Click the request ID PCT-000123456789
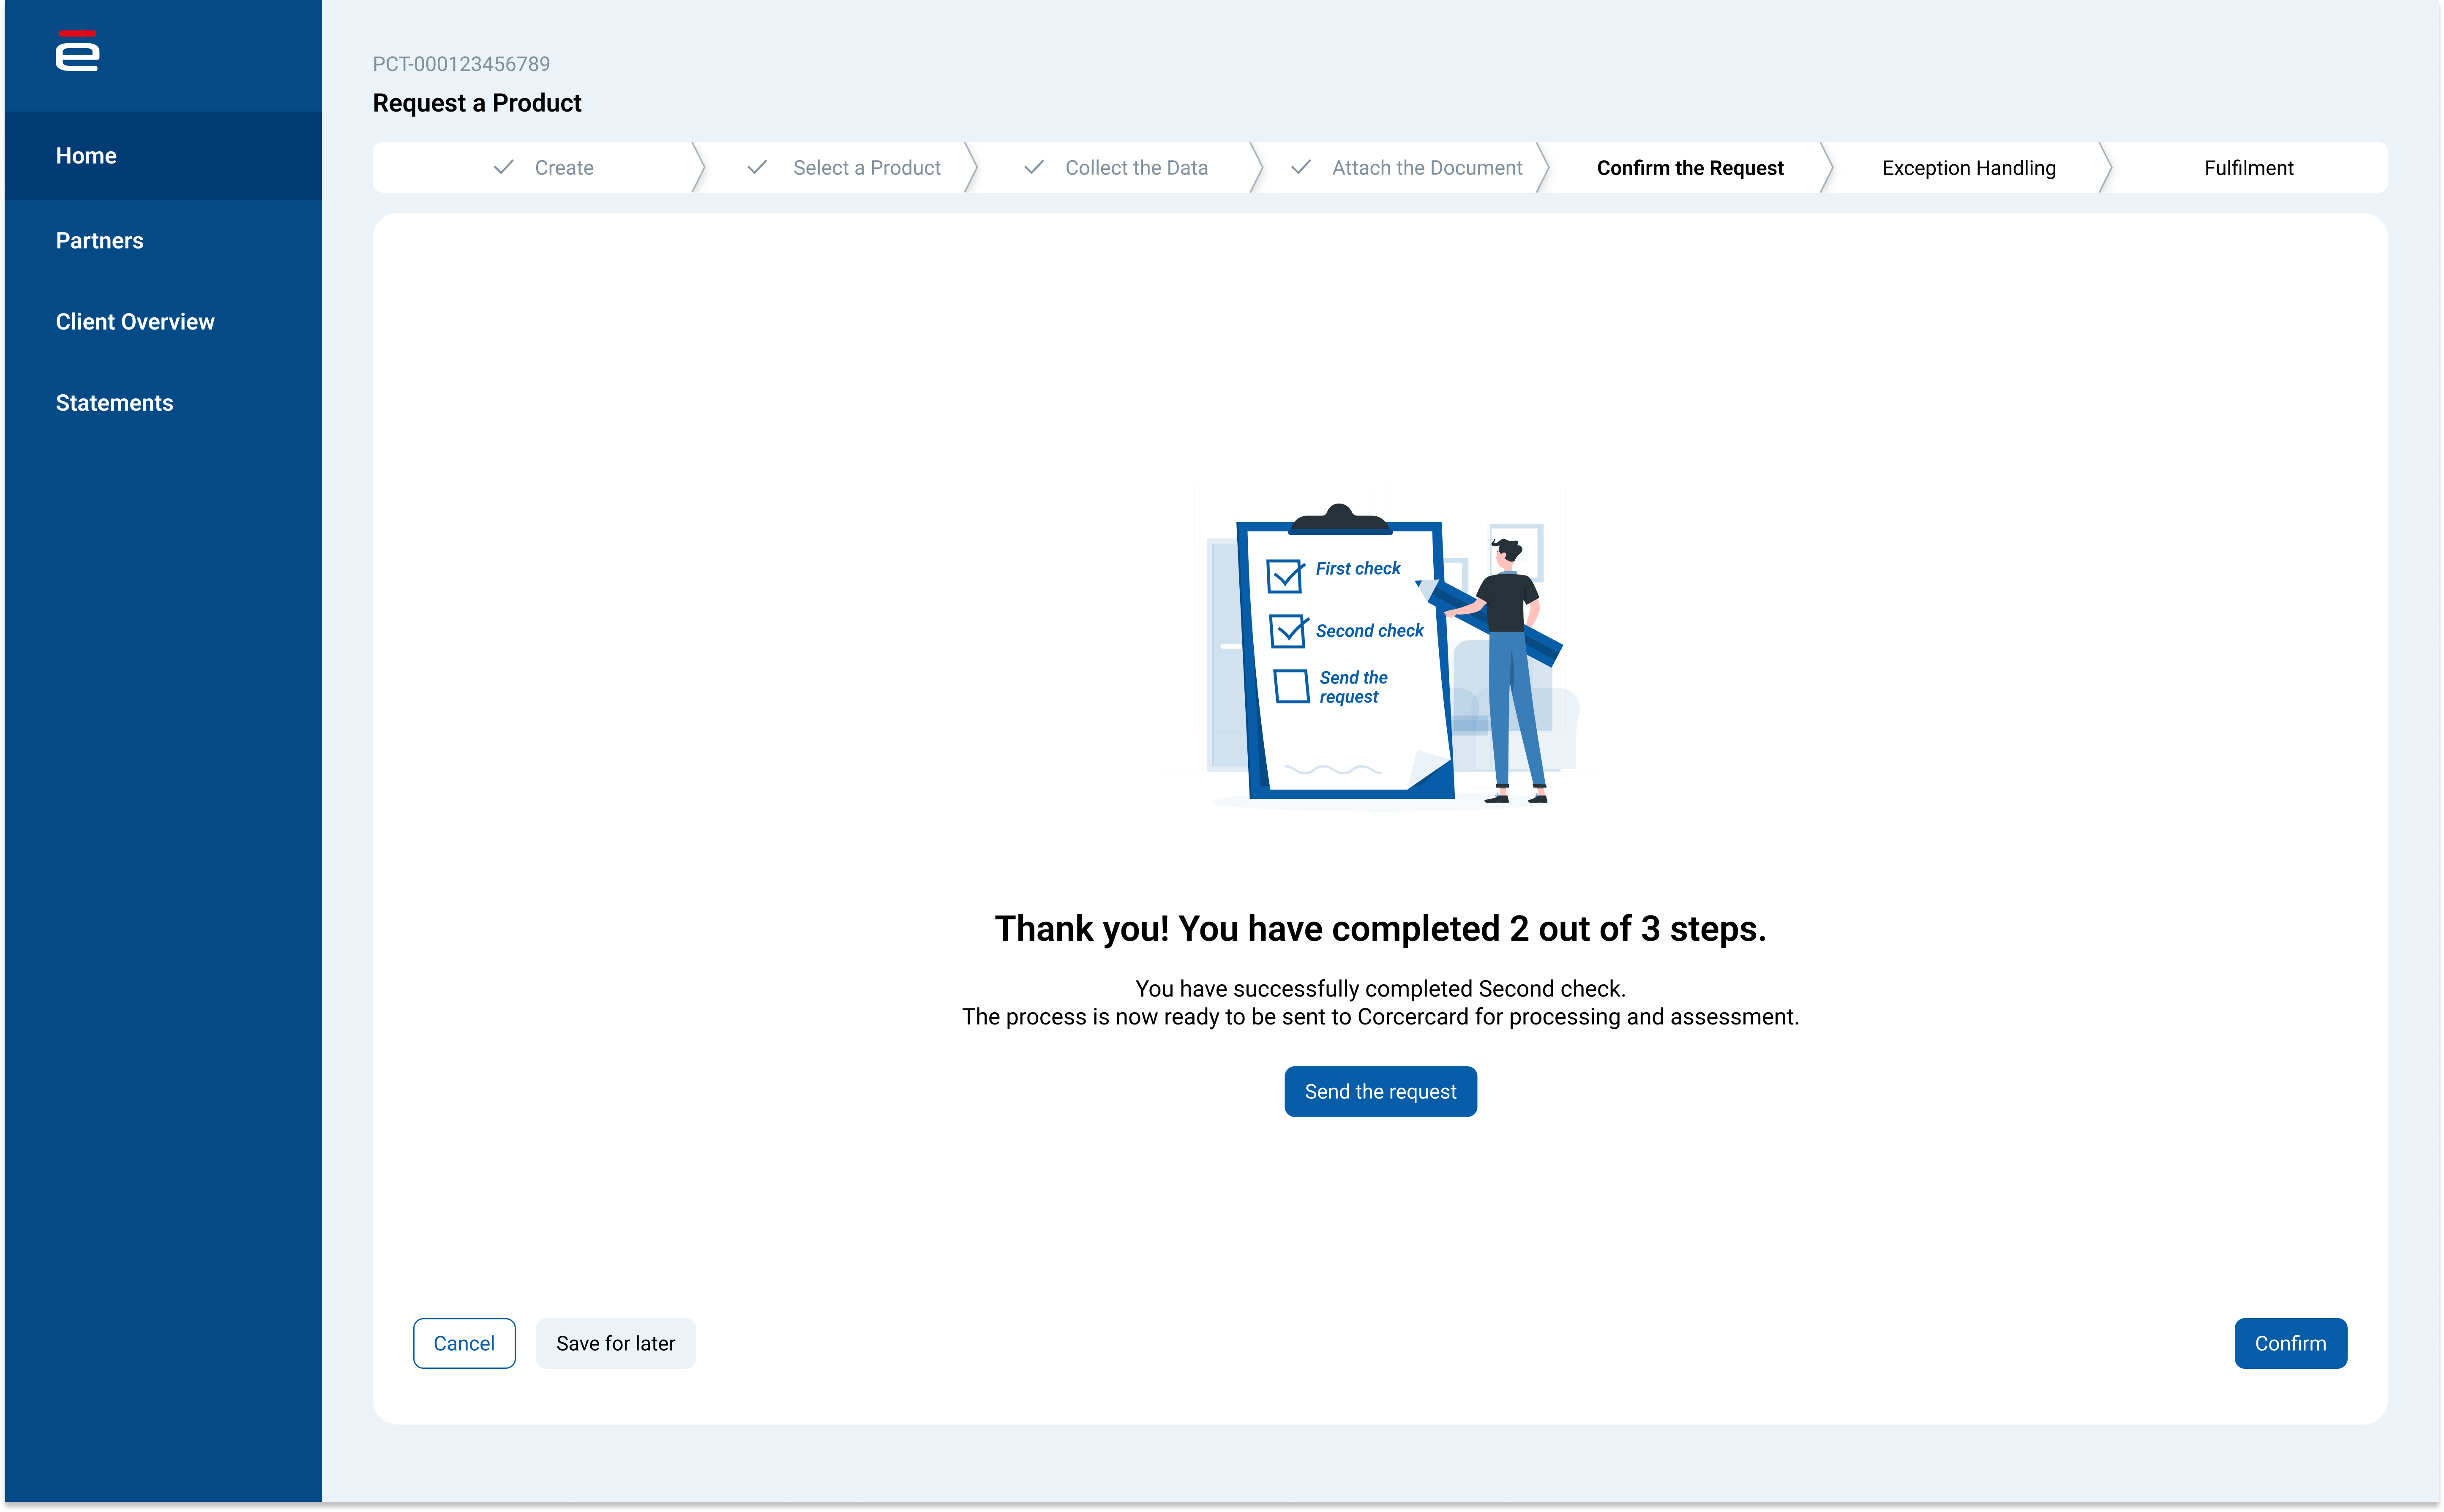 pyautogui.click(x=461, y=64)
